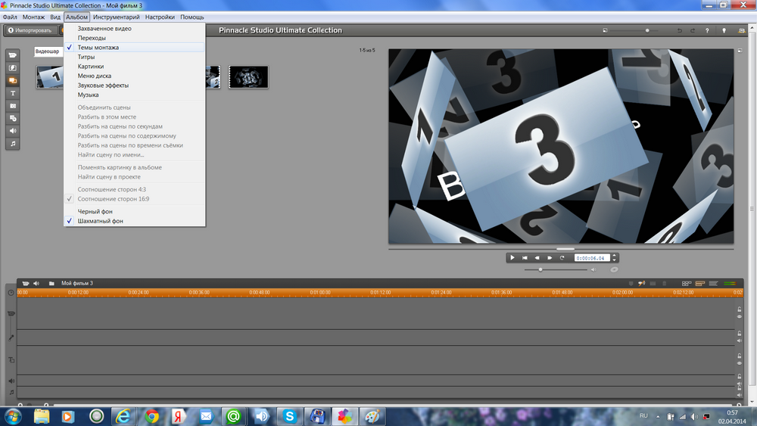Toggle loop playback button

pos(562,257)
